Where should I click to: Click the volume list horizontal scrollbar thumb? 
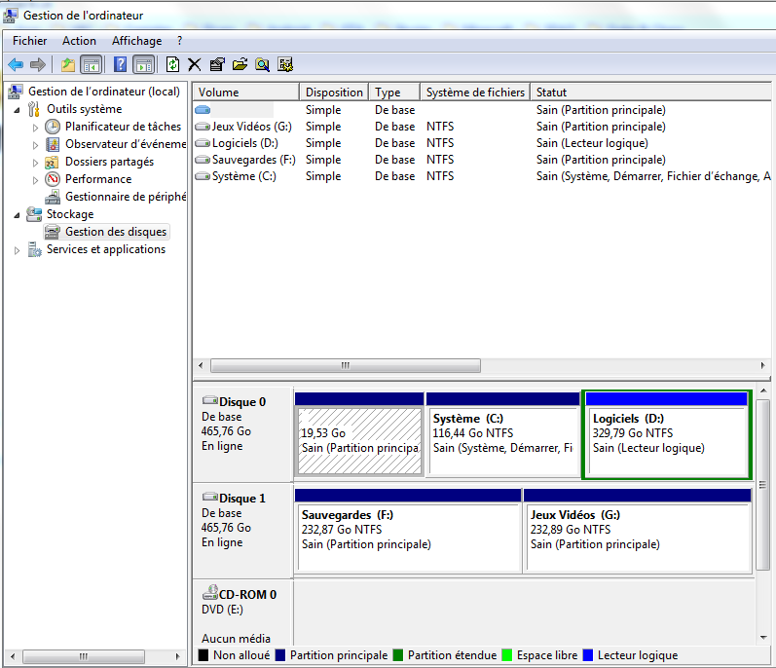pos(344,366)
